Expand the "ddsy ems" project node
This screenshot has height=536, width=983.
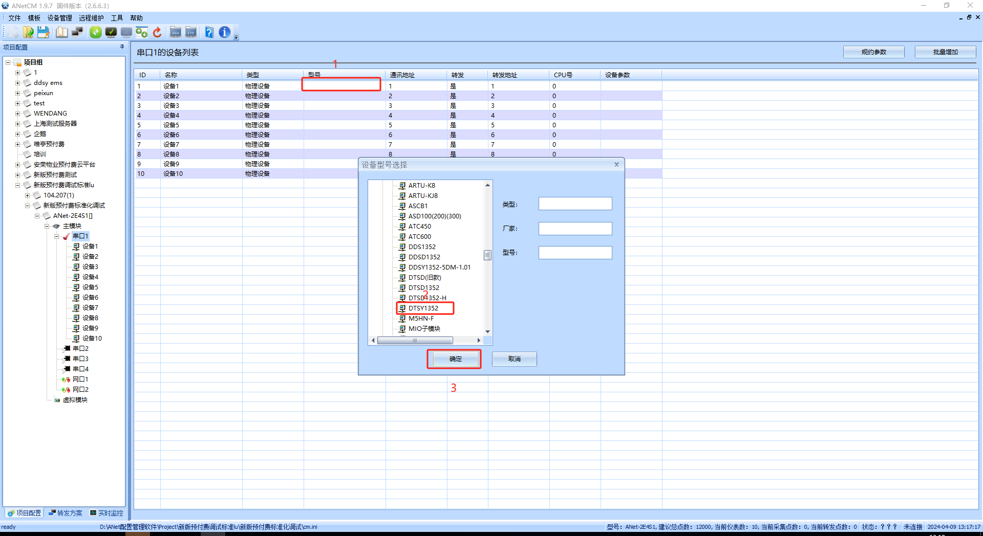[17, 83]
